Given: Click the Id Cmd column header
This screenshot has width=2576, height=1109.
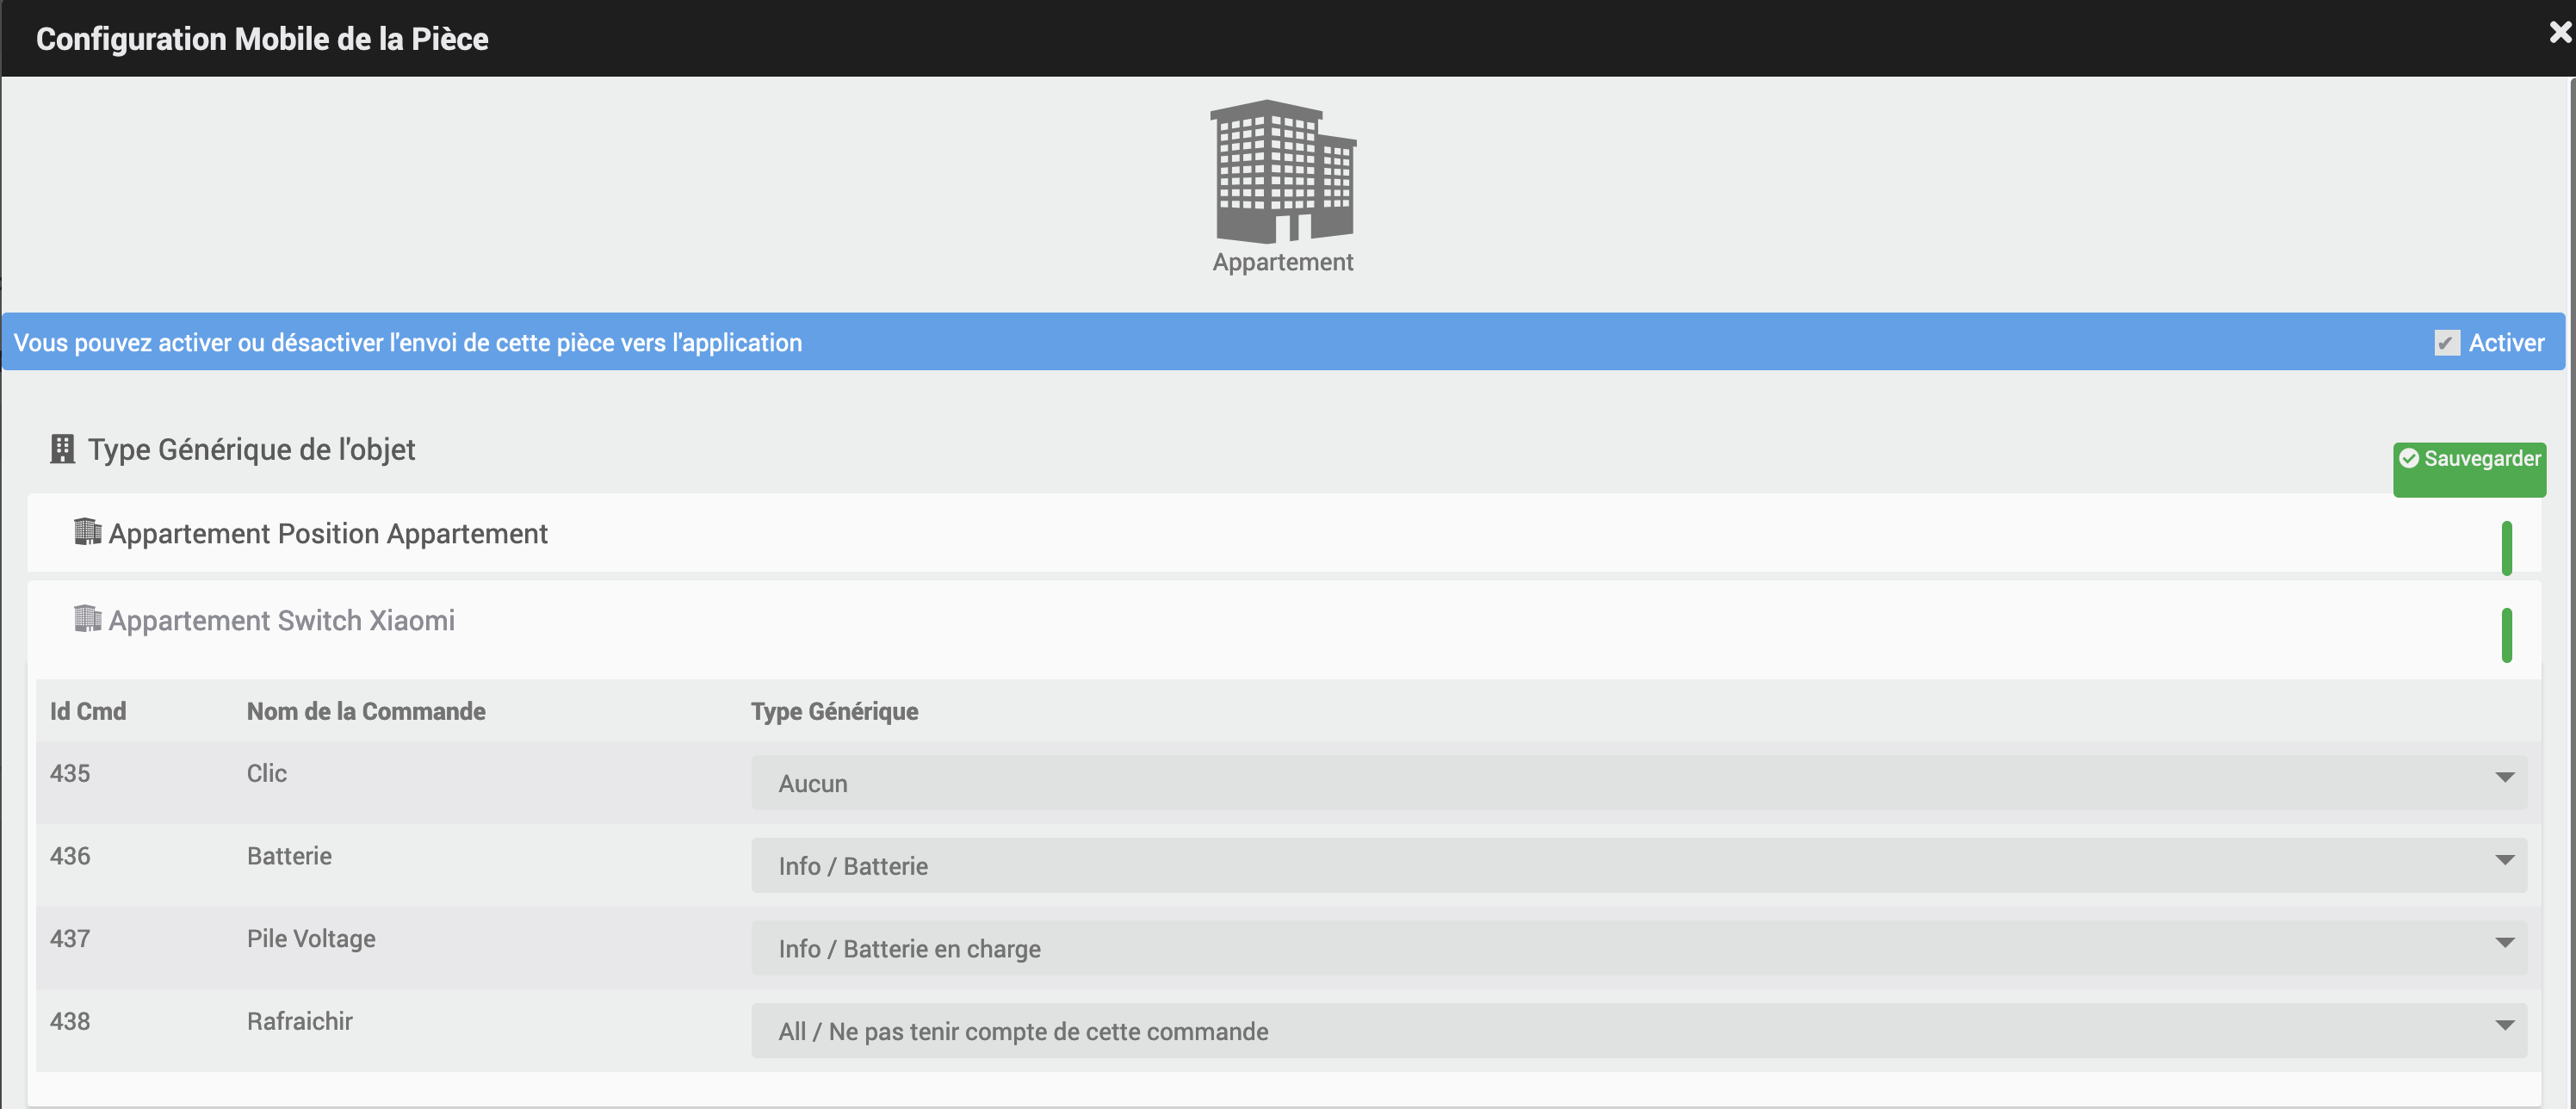Looking at the screenshot, I should coord(88,711).
